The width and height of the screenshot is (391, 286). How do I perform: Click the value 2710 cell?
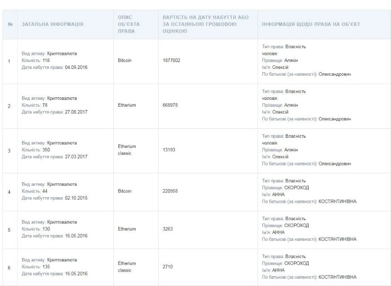point(167,266)
